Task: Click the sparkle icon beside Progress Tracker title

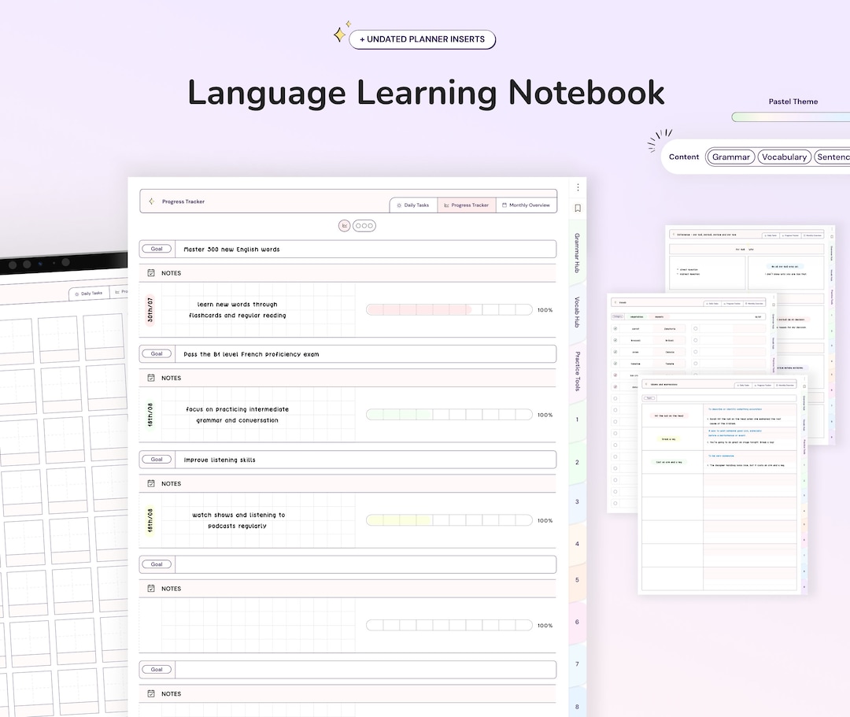Action: tap(151, 201)
